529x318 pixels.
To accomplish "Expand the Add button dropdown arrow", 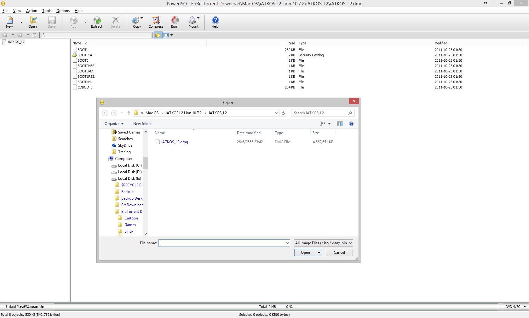I will tap(85, 22).
